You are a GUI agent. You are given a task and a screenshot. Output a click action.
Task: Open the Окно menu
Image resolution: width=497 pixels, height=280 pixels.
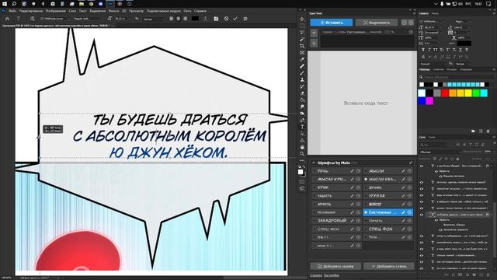click(x=187, y=11)
